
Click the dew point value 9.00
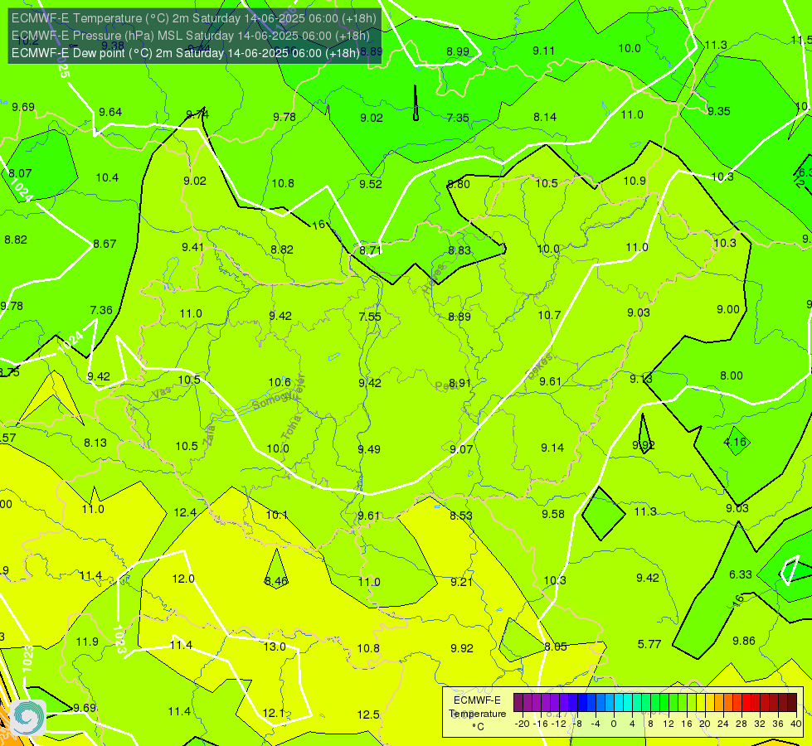[728, 309]
